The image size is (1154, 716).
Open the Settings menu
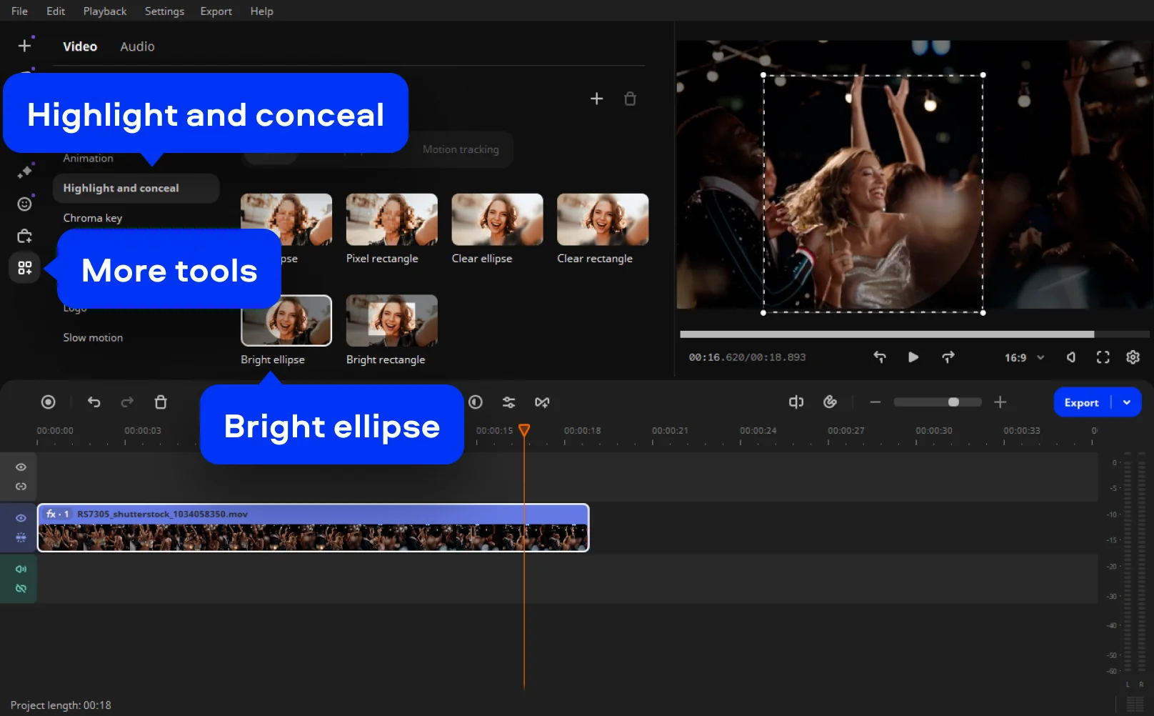pos(164,11)
